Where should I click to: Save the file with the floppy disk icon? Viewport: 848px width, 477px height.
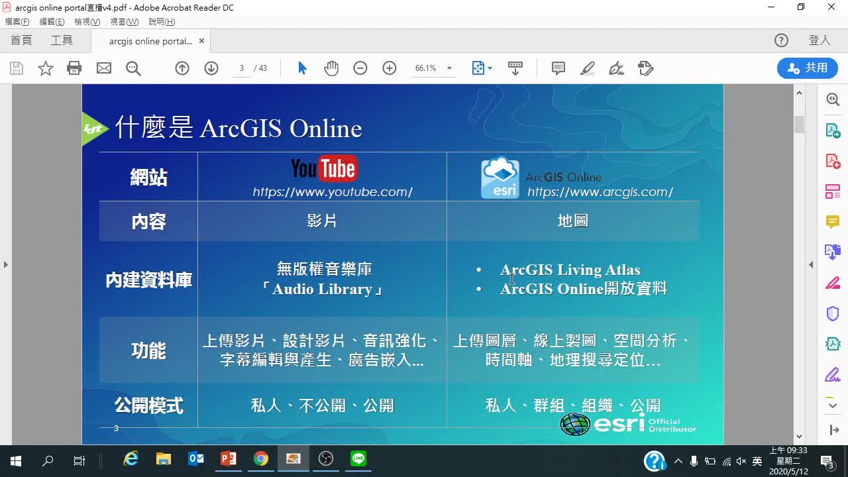point(17,68)
